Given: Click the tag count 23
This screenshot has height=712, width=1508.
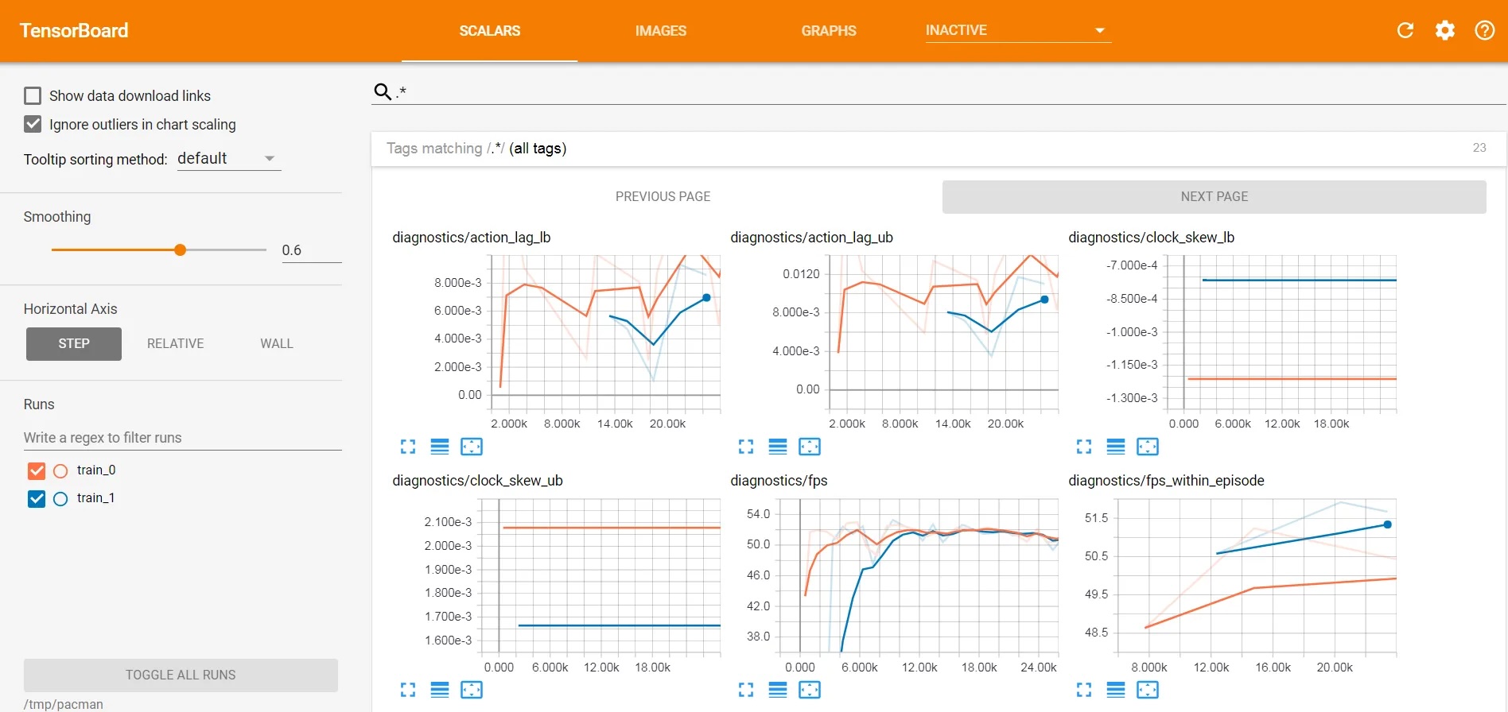Looking at the screenshot, I should tap(1479, 148).
